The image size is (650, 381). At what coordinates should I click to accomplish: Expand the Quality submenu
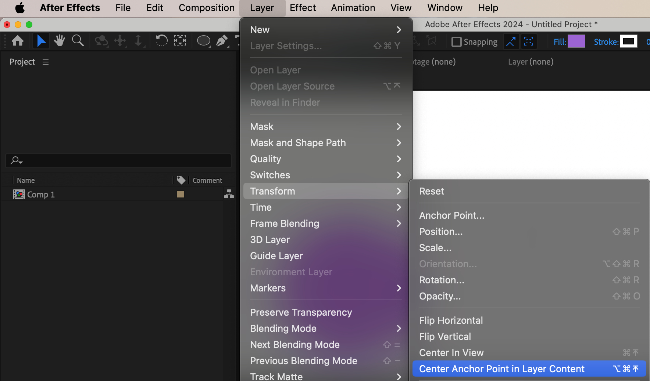(326, 159)
